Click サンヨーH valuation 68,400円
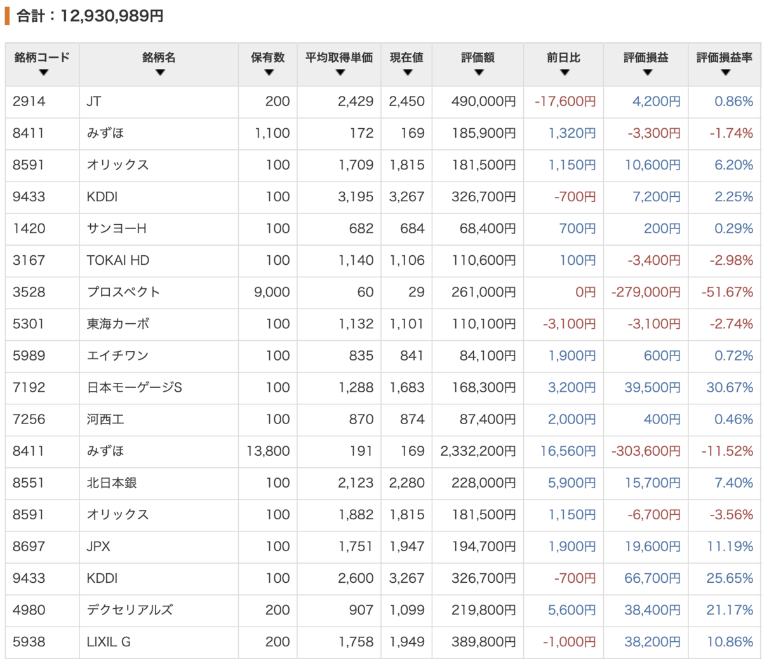 point(488,229)
